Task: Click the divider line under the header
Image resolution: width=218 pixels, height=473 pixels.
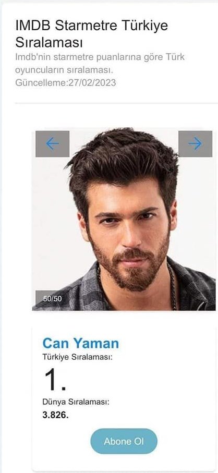Action: pyautogui.click(x=116, y=103)
